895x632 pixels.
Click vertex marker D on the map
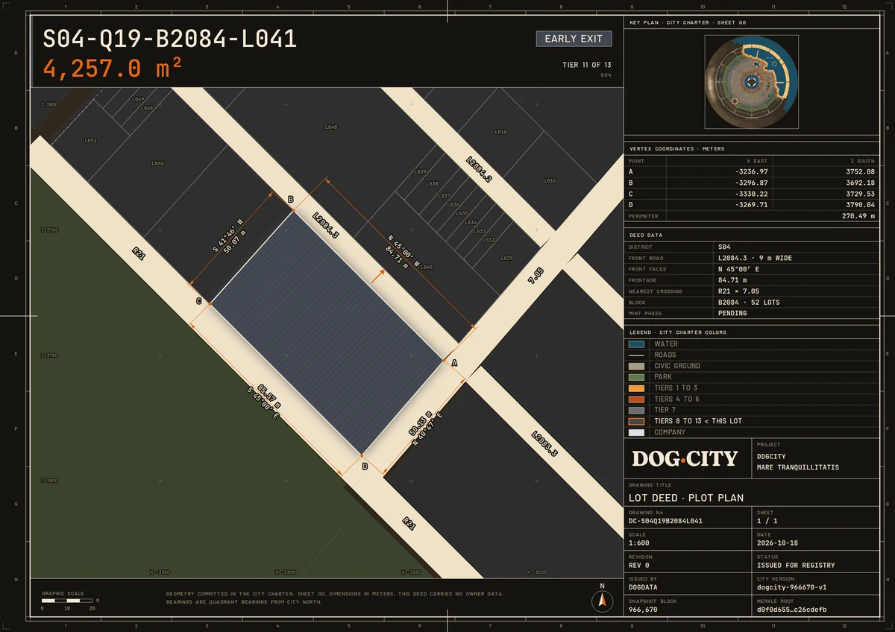click(365, 466)
